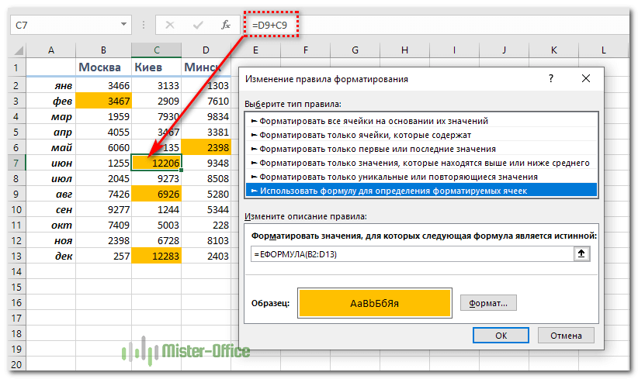638x379 pixels.
Task: Select rule type: format all cells by values
Action: click(x=374, y=120)
